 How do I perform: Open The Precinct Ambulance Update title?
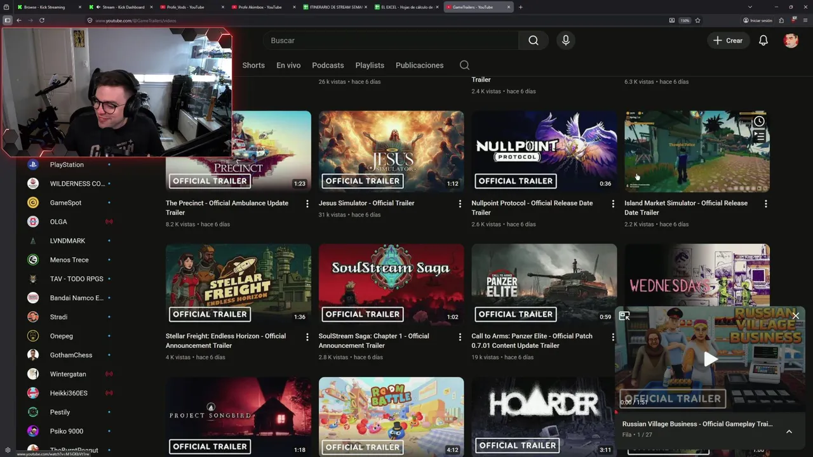(x=227, y=208)
